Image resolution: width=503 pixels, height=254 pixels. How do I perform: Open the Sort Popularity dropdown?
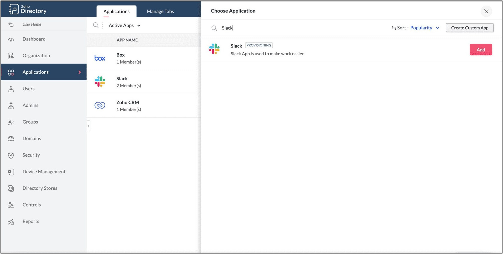(425, 28)
